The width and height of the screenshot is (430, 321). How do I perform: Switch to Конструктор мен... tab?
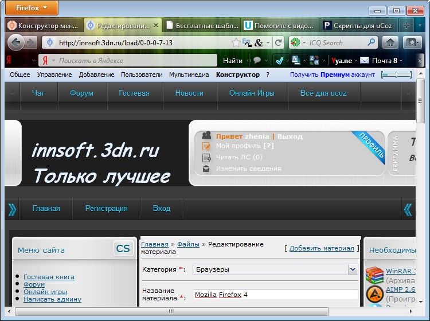(x=44, y=25)
